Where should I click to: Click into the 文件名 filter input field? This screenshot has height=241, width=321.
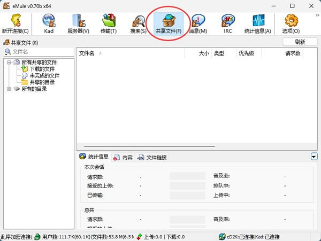(x=42, y=52)
